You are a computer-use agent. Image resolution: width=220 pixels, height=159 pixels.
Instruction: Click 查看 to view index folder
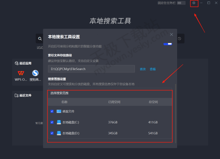pos(153,69)
